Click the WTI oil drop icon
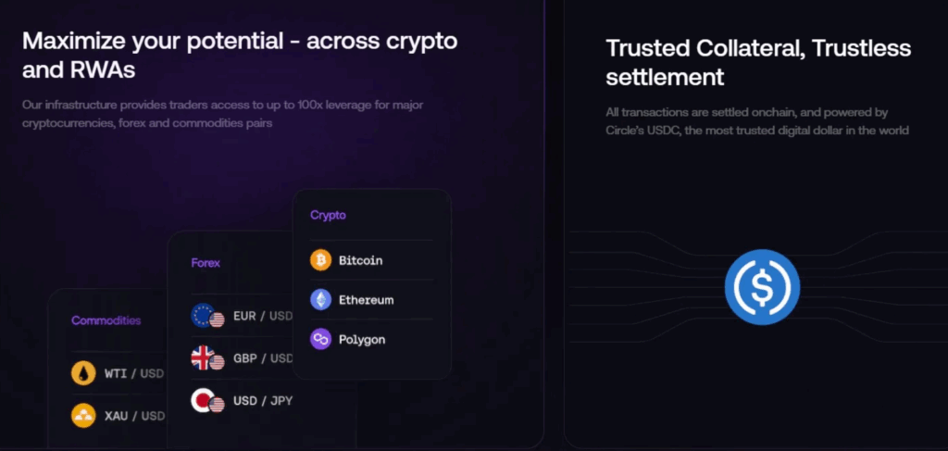 tap(83, 373)
